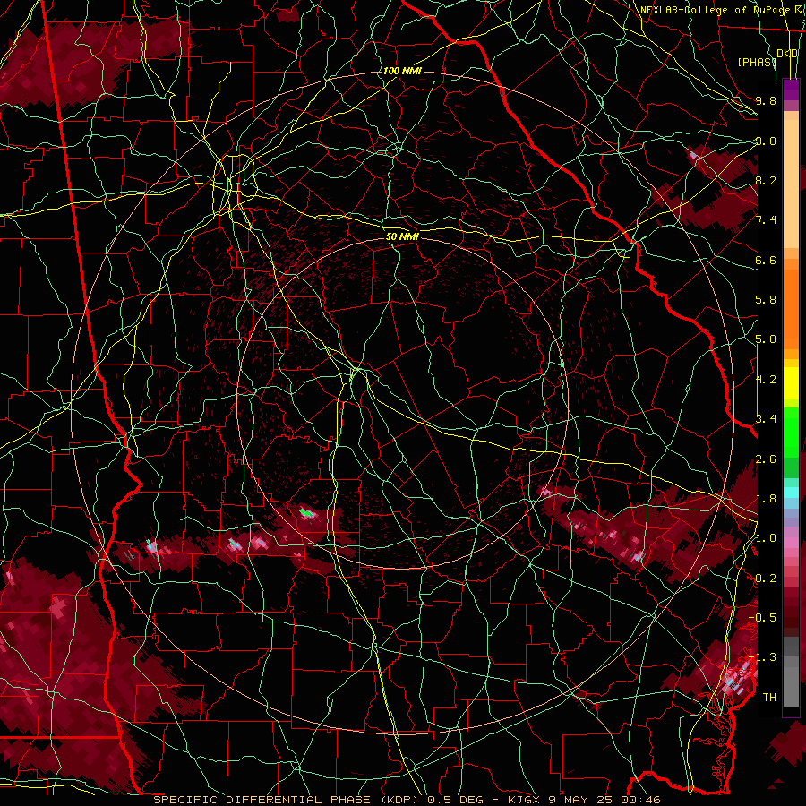Pick the purple segment atop the color bar
The image size is (806, 806).
point(791,90)
